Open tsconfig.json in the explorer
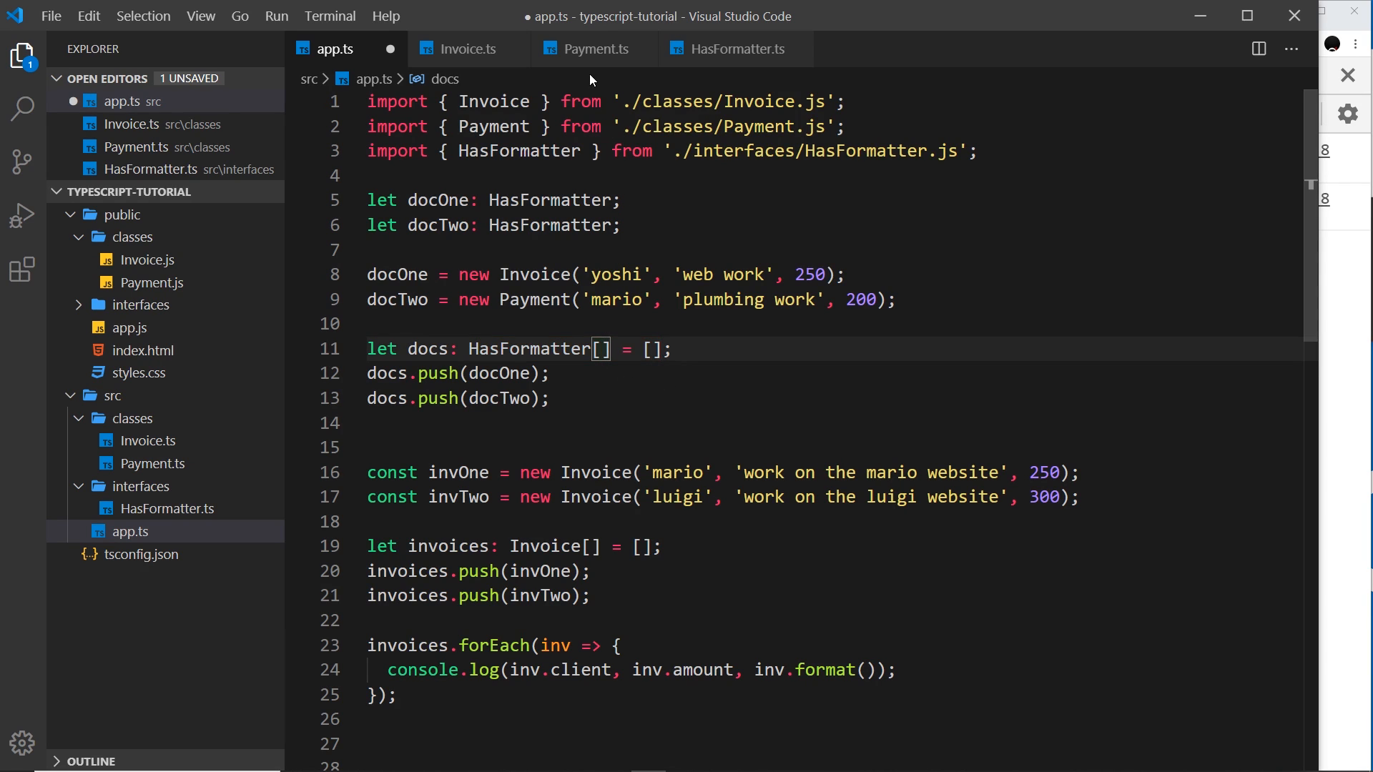Viewport: 1373px width, 772px height. 141,555
